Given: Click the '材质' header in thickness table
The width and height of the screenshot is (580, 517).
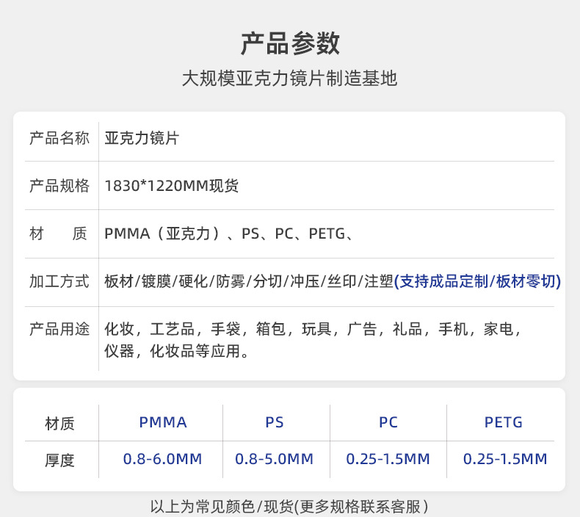Looking at the screenshot, I should tap(59, 423).
